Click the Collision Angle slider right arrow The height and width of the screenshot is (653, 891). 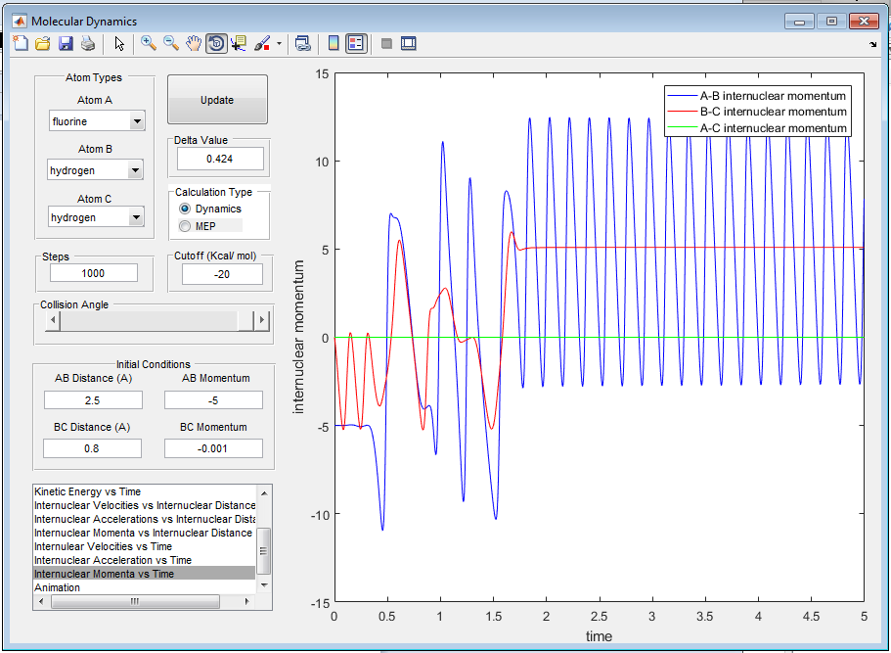[261, 321]
